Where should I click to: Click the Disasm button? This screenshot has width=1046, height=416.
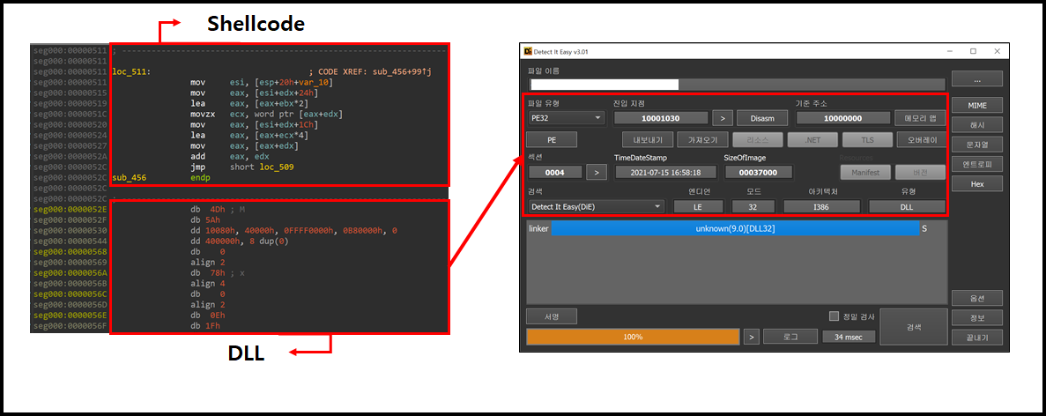coord(761,118)
